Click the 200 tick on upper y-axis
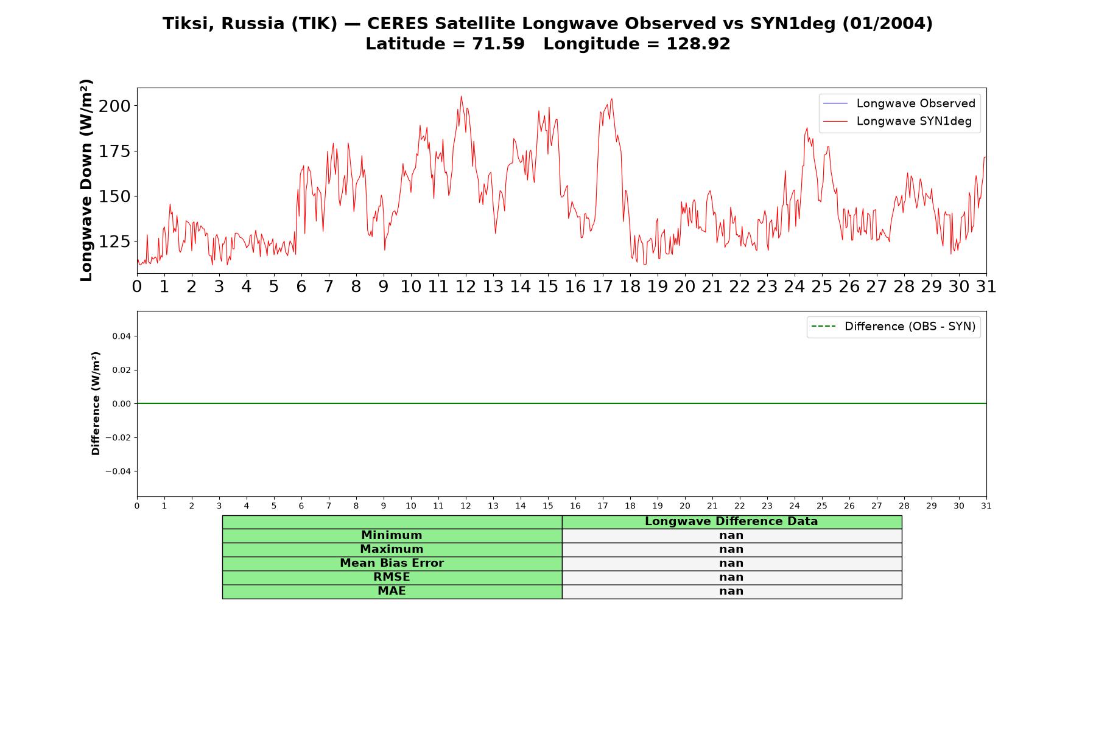 pyautogui.click(x=114, y=106)
